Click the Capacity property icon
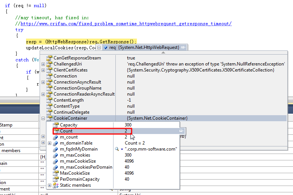Screen dimensions: 293x195 [x=56, y=125]
